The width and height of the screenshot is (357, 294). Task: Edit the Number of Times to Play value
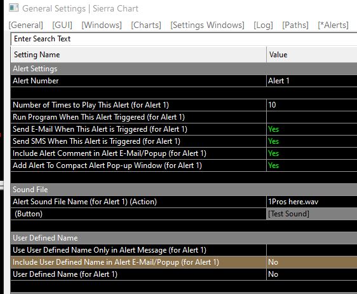pyautogui.click(x=312, y=105)
